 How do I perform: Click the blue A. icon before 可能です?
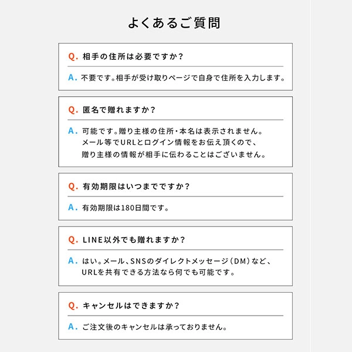(73, 131)
